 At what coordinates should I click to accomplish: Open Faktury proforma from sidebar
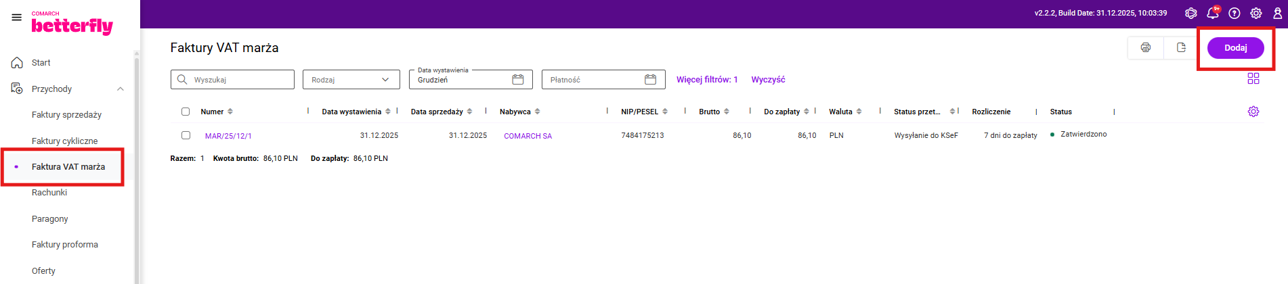[65, 245]
